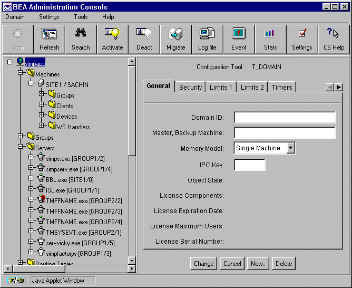This screenshot has height=288, width=352.
Task: Open the Log file viewer icon
Action: point(207,33)
